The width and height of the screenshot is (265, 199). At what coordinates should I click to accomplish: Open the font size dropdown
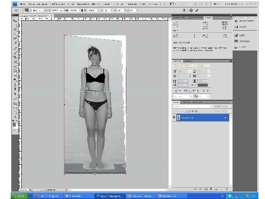(190, 71)
